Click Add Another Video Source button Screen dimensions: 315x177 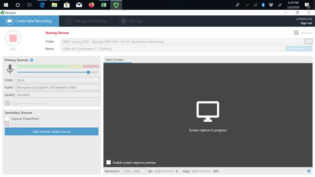52,132
